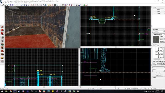Open the Instancing menu
Screen dimensions: 165x93
pos(21,3)
